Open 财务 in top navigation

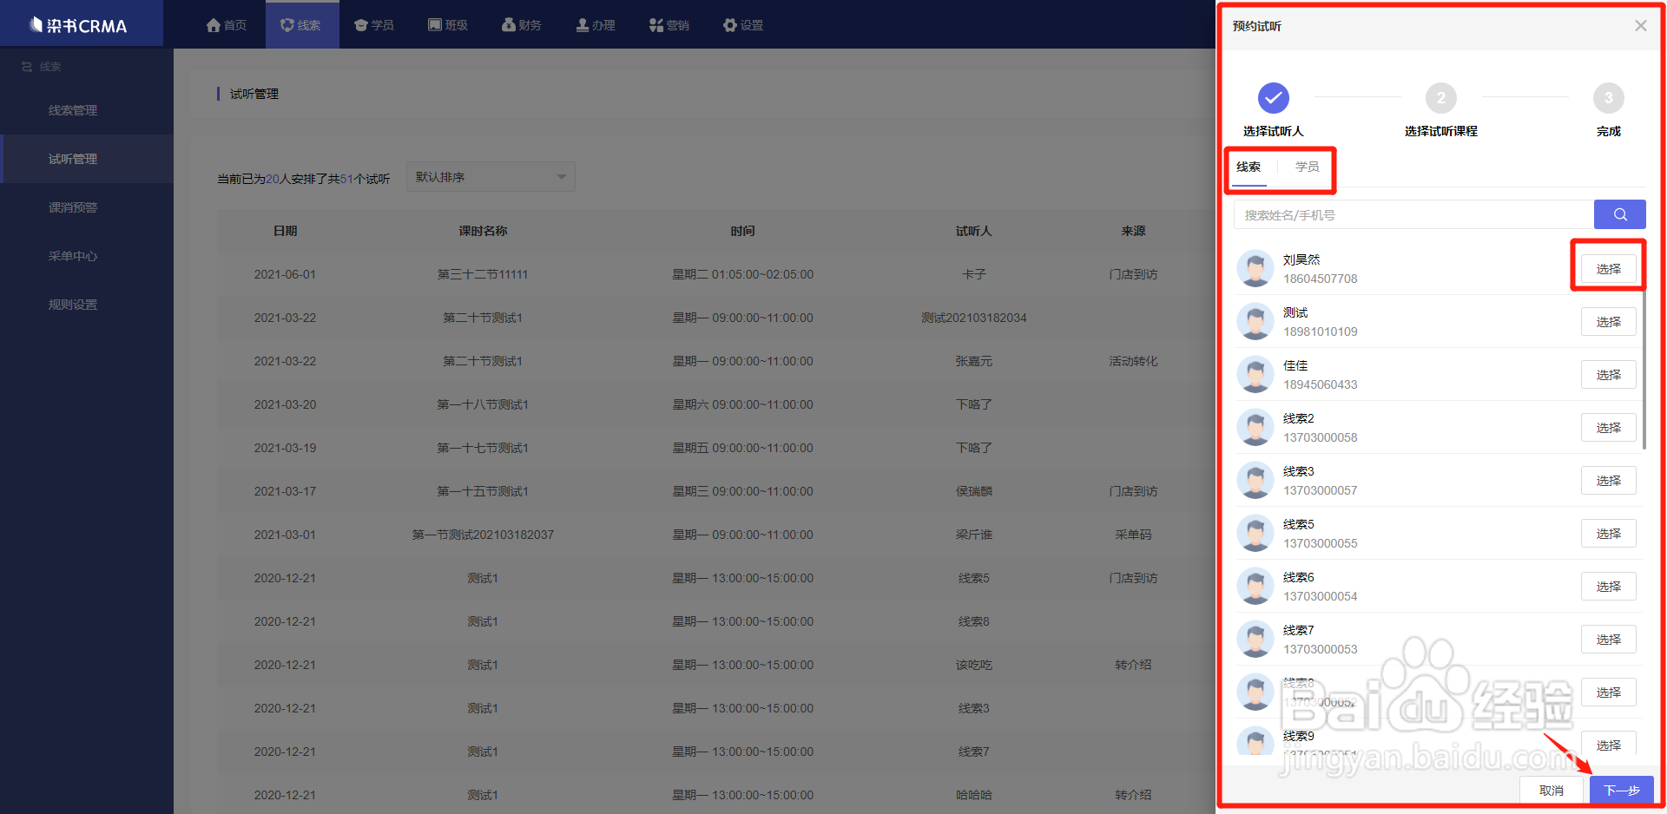tap(522, 25)
